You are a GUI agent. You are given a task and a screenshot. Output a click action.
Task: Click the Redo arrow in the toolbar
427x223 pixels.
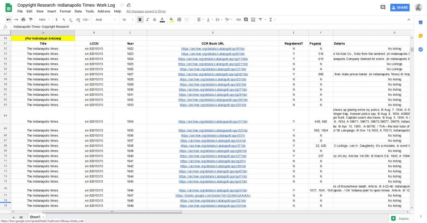(16, 20)
